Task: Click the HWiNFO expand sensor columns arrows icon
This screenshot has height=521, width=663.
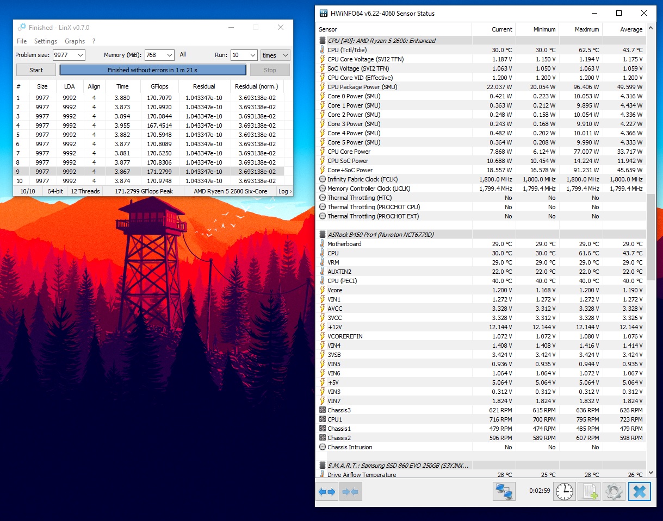Action: point(327,492)
